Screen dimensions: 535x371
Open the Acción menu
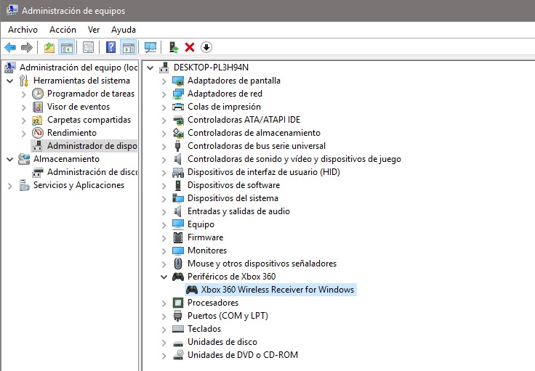[63, 30]
